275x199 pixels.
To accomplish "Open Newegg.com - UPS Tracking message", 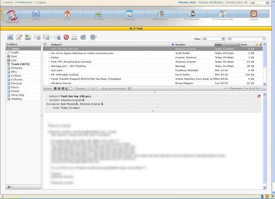I will pos(153,66).
